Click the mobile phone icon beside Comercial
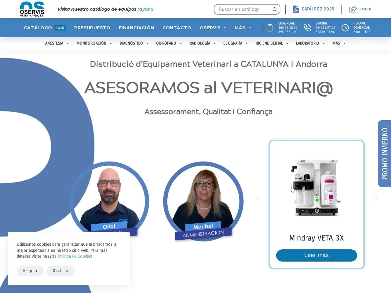 point(270,28)
